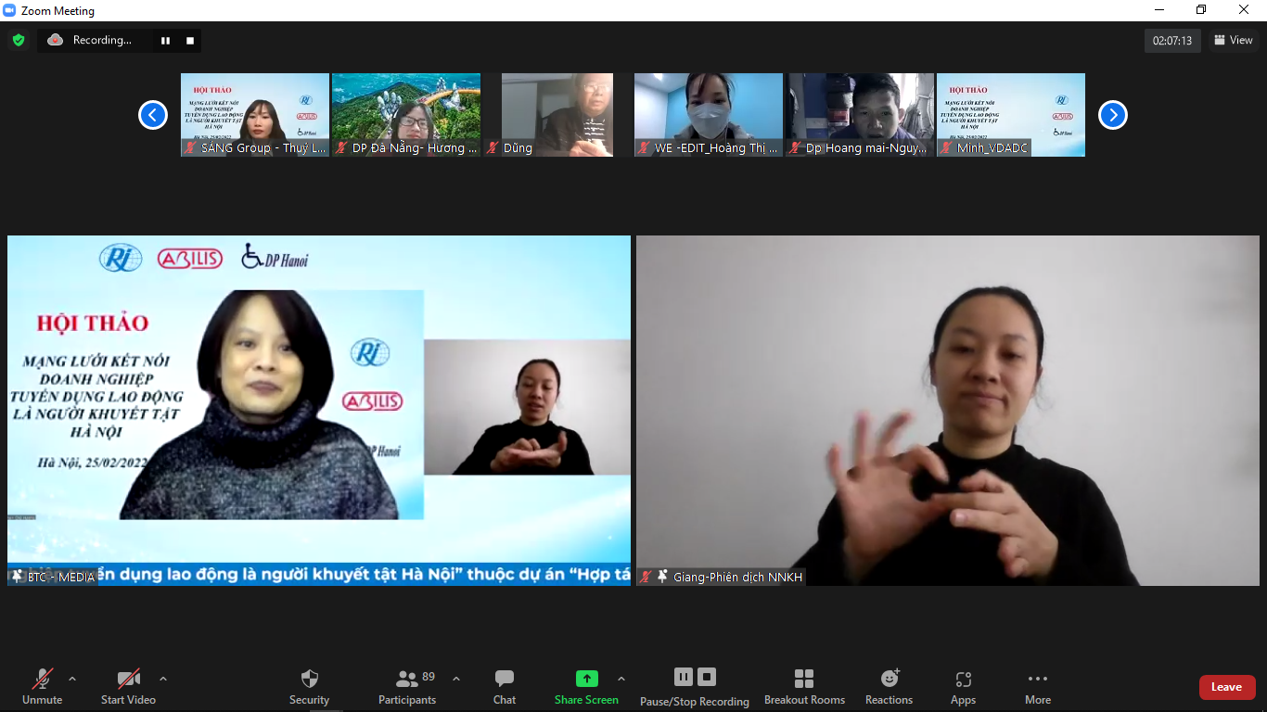
Task: Click the 89 participant count
Action: point(429,677)
